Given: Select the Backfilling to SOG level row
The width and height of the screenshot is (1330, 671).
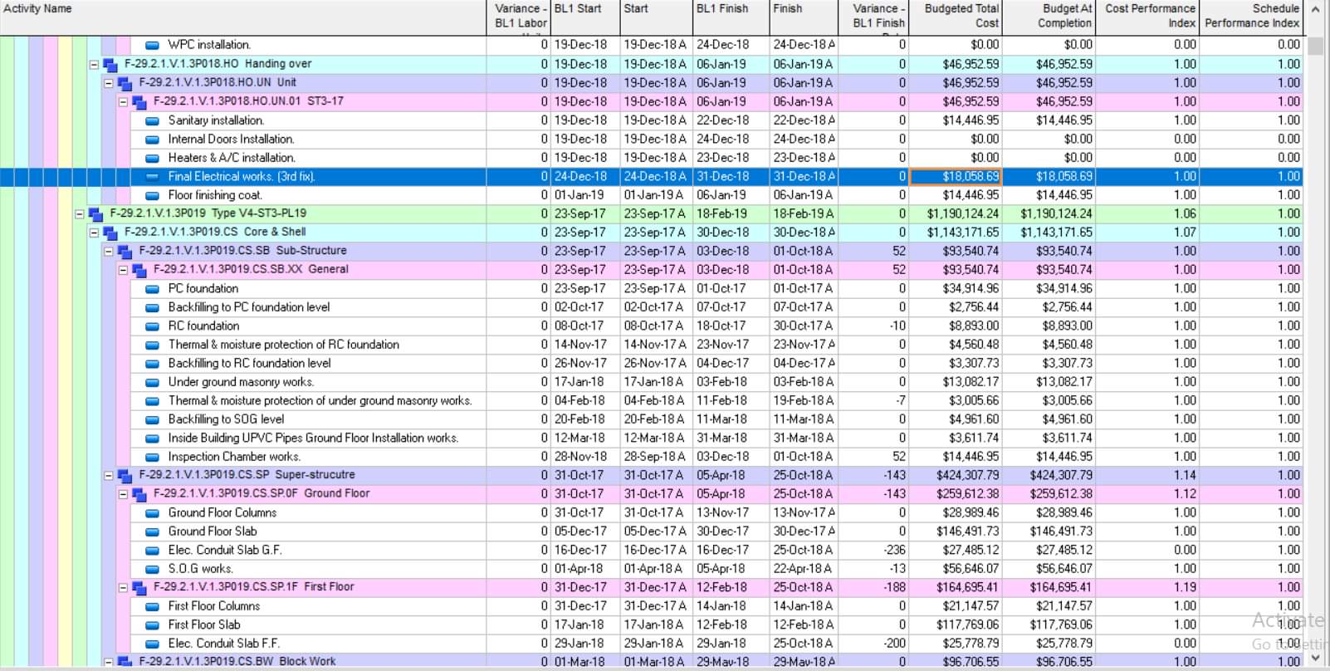Looking at the screenshot, I should coord(651,419).
